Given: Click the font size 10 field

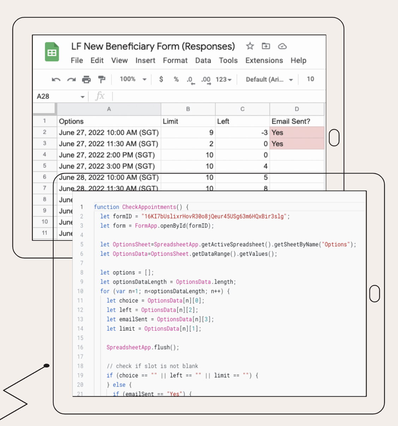Looking at the screenshot, I should (x=310, y=79).
